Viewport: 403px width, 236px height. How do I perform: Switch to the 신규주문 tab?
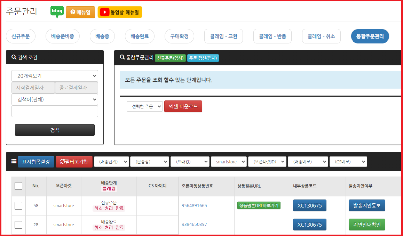click(21, 36)
